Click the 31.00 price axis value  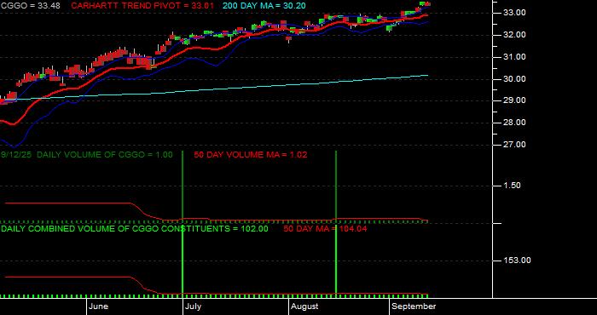(x=514, y=57)
